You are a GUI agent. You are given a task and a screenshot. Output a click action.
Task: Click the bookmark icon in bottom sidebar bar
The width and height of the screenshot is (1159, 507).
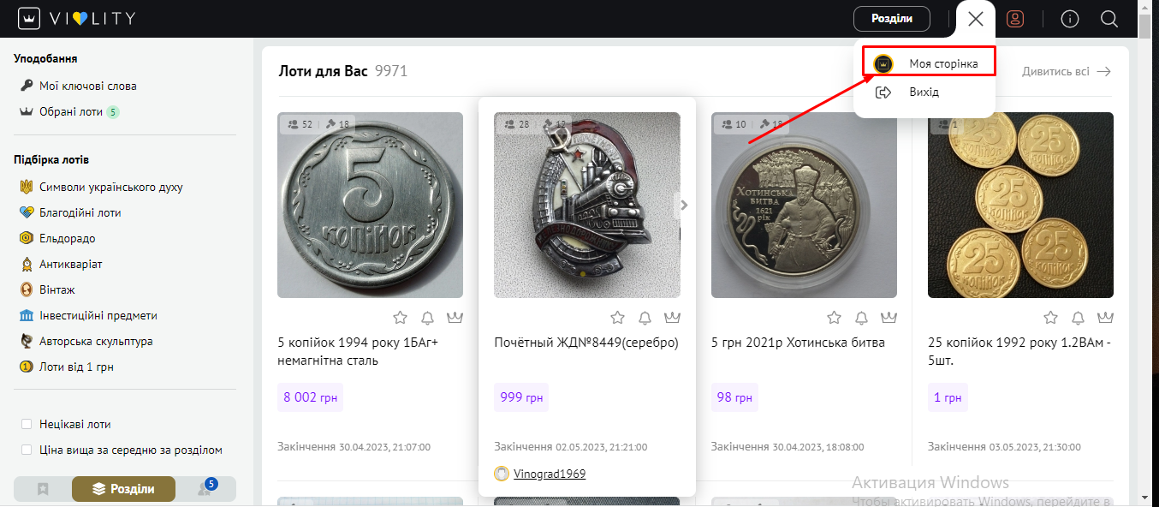pyautogui.click(x=43, y=489)
